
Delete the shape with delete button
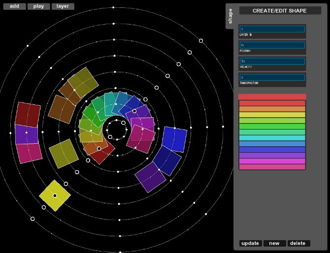click(x=299, y=243)
